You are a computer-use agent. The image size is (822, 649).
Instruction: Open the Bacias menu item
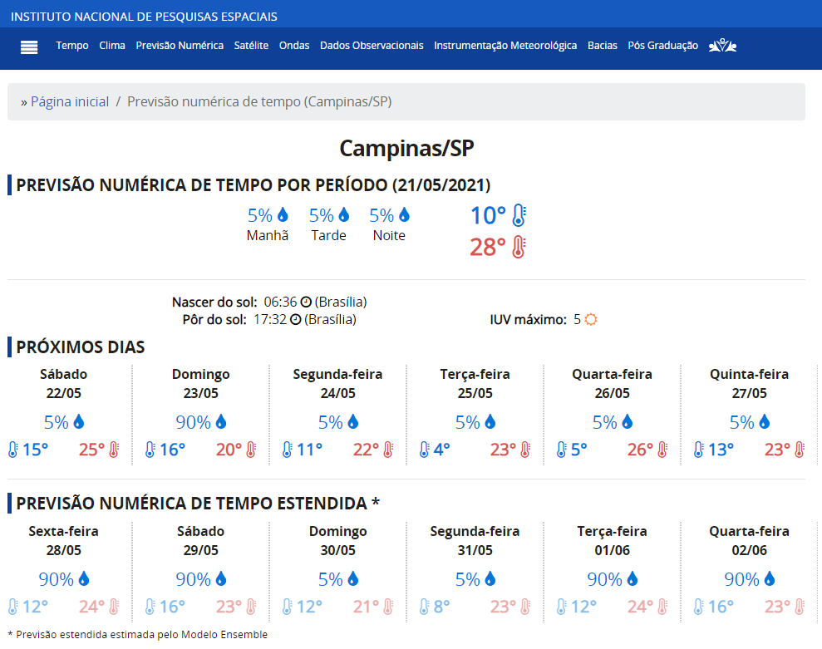click(603, 46)
